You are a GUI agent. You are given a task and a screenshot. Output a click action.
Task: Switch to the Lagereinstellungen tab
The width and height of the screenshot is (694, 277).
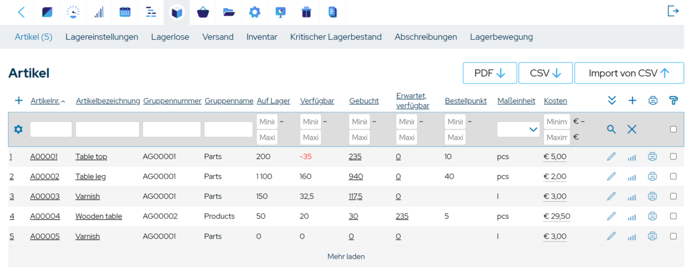coord(101,37)
